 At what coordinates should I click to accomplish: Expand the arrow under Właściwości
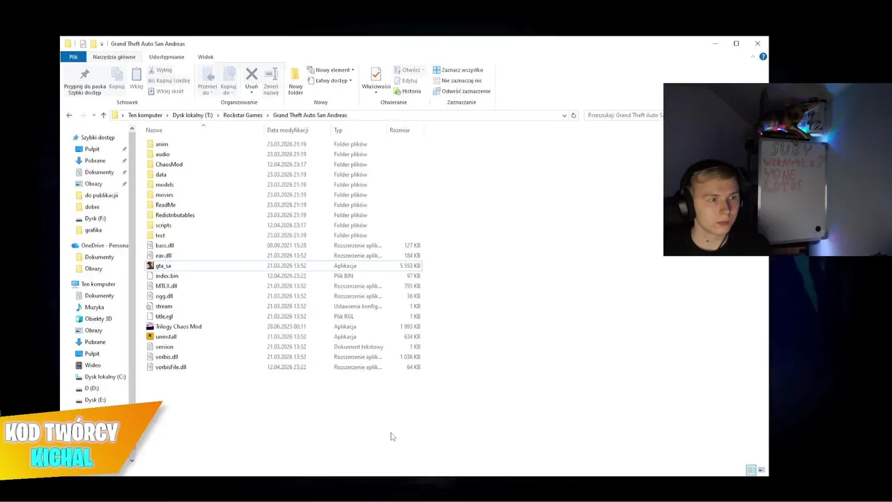(376, 93)
